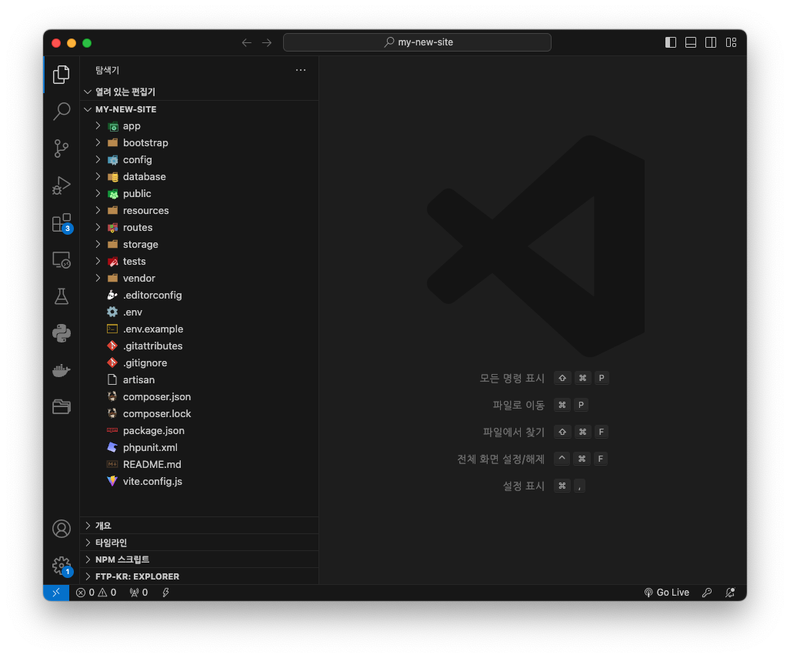The image size is (790, 658).
Task: Open the .gitattributes file
Action: 201,346
